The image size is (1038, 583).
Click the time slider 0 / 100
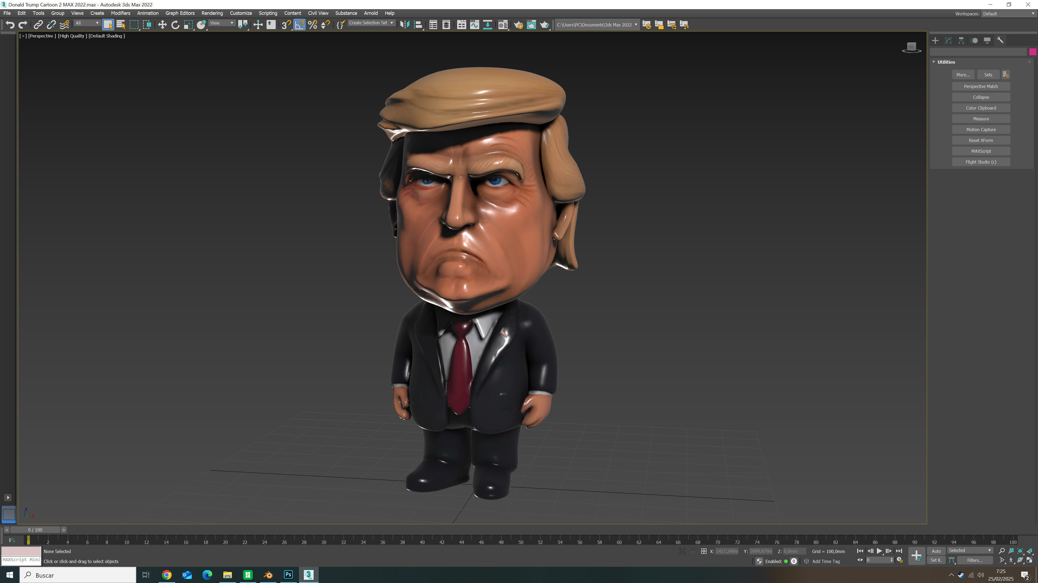pos(35,530)
